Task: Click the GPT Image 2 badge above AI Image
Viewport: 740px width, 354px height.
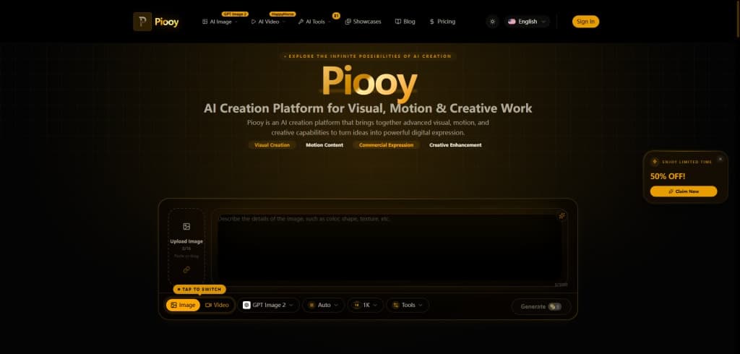Action: click(x=235, y=14)
